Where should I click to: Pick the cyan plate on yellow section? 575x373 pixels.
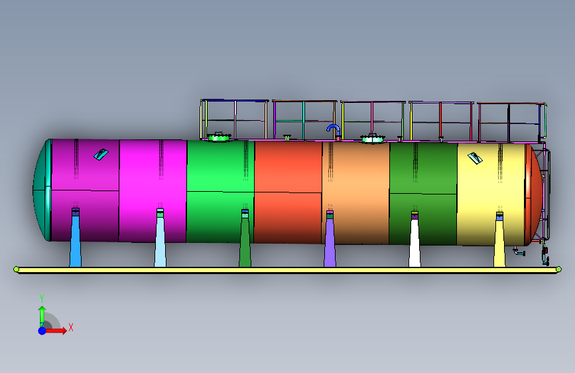click(x=475, y=158)
